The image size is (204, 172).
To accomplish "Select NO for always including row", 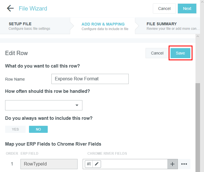I will click(38, 129).
